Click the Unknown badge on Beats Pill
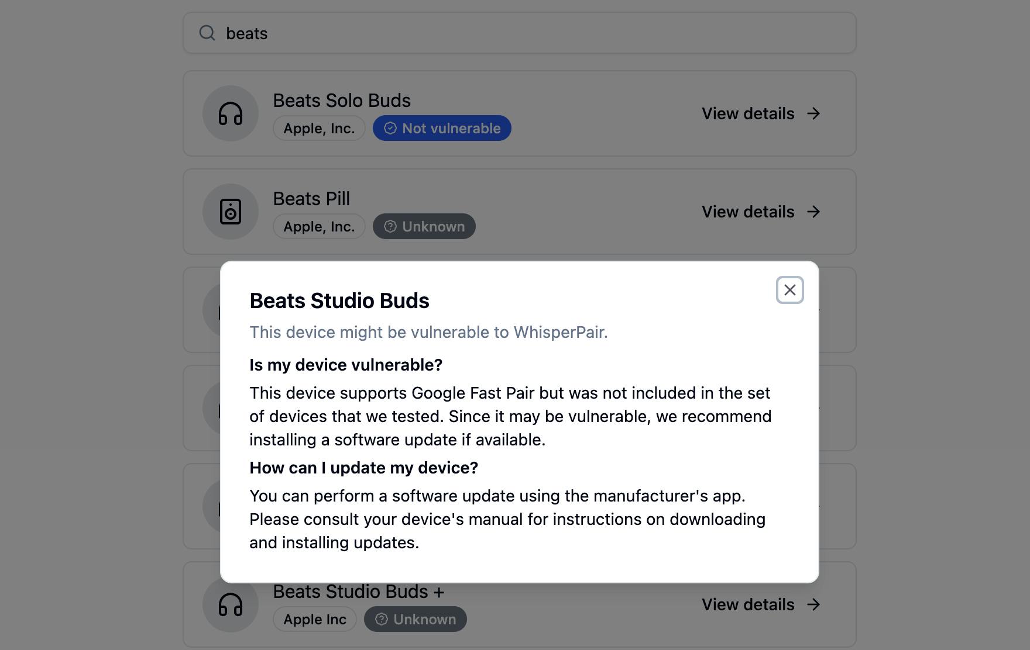The width and height of the screenshot is (1030, 650). coord(424,226)
